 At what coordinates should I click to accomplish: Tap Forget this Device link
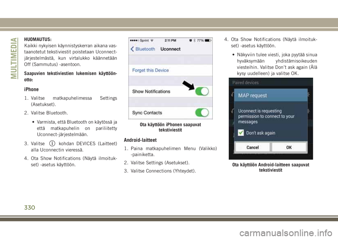[x=150, y=70]
